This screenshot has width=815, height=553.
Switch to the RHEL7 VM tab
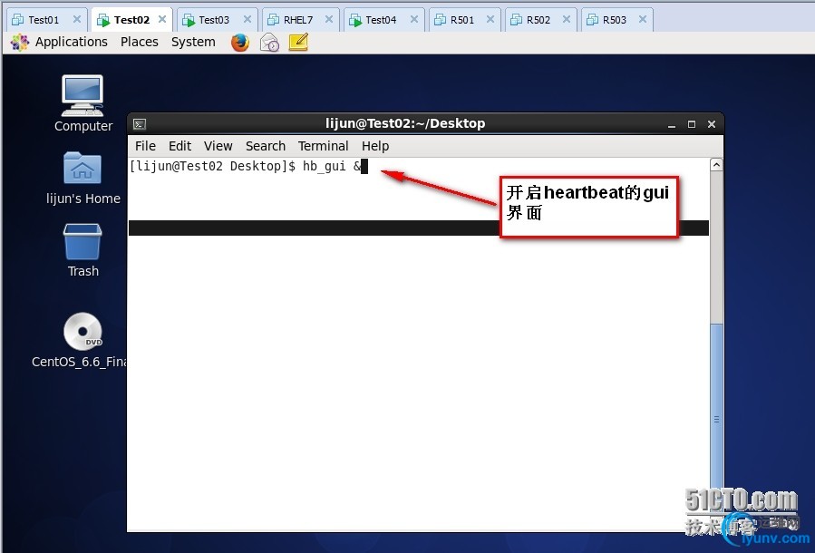click(298, 20)
